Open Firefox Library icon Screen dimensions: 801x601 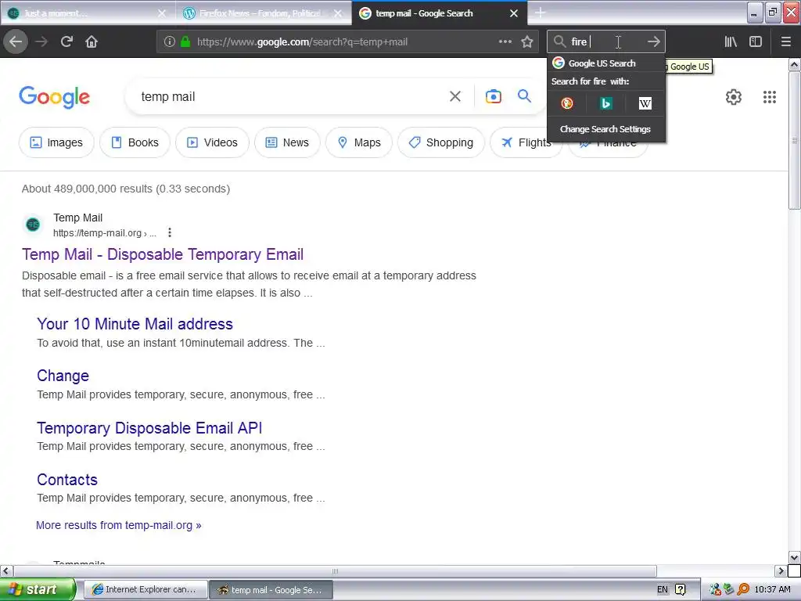click(731, 42)
